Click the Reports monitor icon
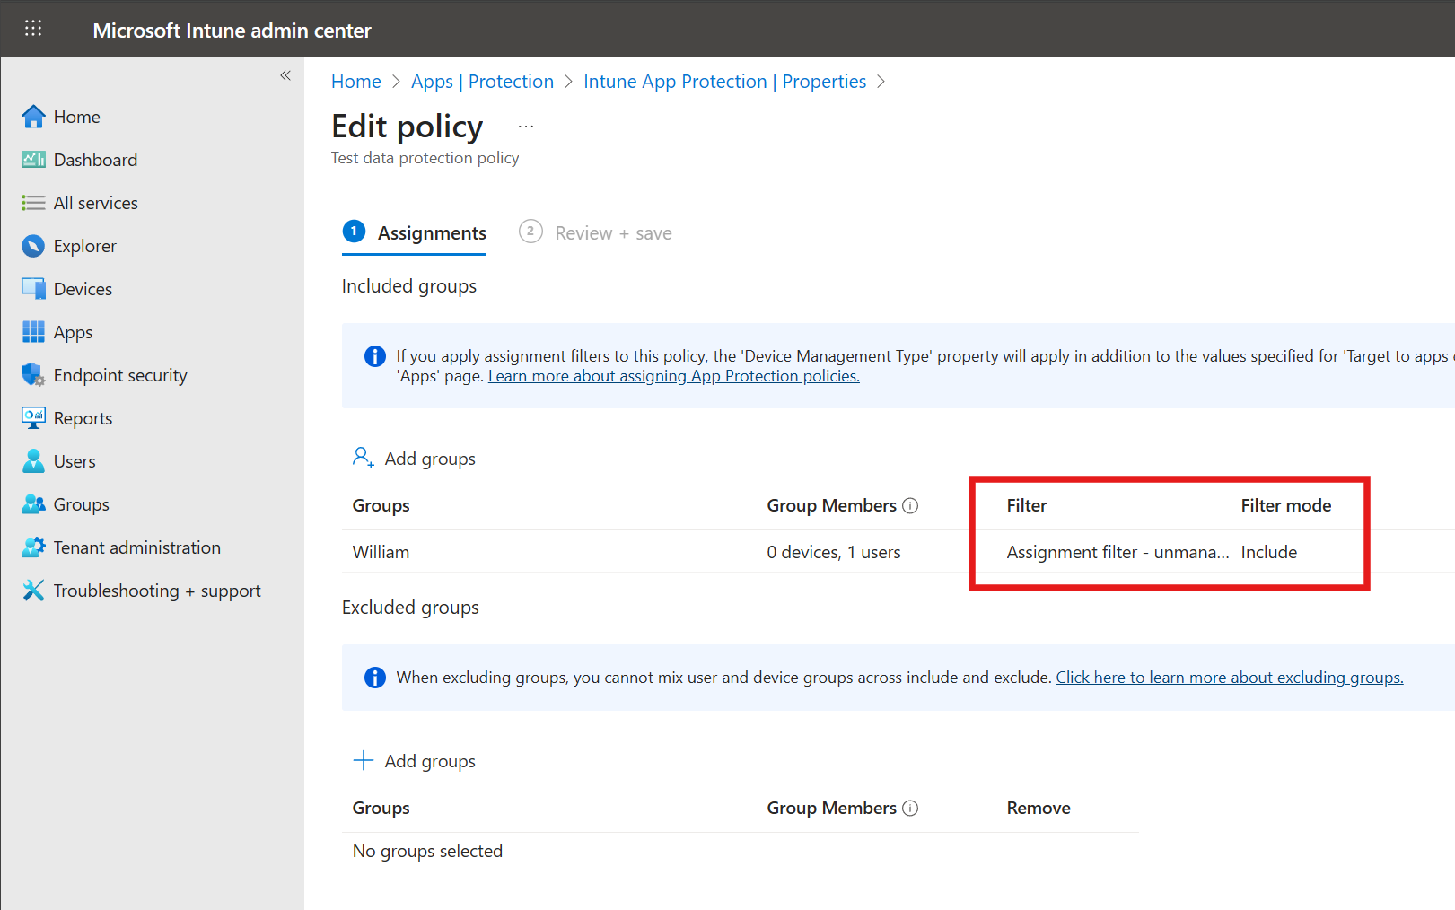The height and width of the screenshot is (910, 1455). [33, 418]
